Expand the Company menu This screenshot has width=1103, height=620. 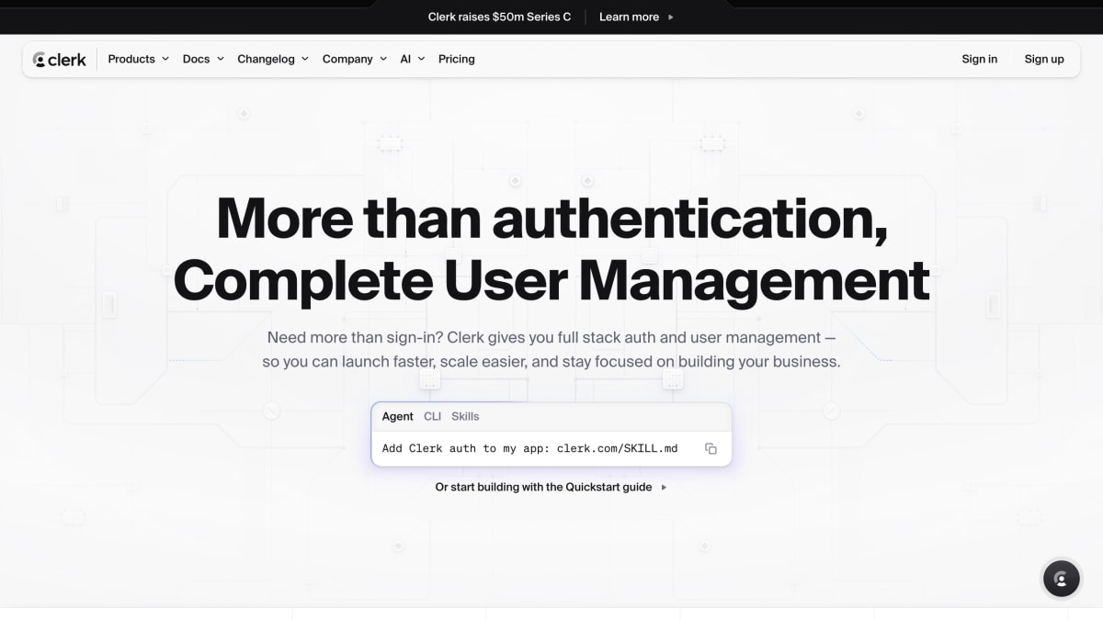click(x=355, y=59)
